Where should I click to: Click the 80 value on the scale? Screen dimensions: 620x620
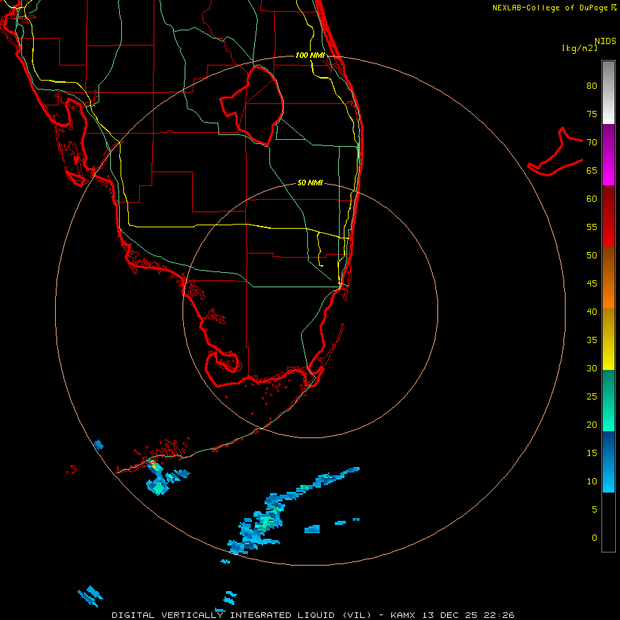[592, 86]
